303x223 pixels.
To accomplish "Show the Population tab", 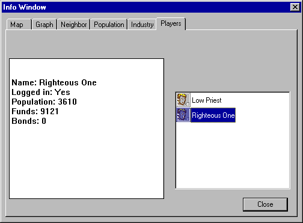I will pyautogui.click(x=109, y=25).
